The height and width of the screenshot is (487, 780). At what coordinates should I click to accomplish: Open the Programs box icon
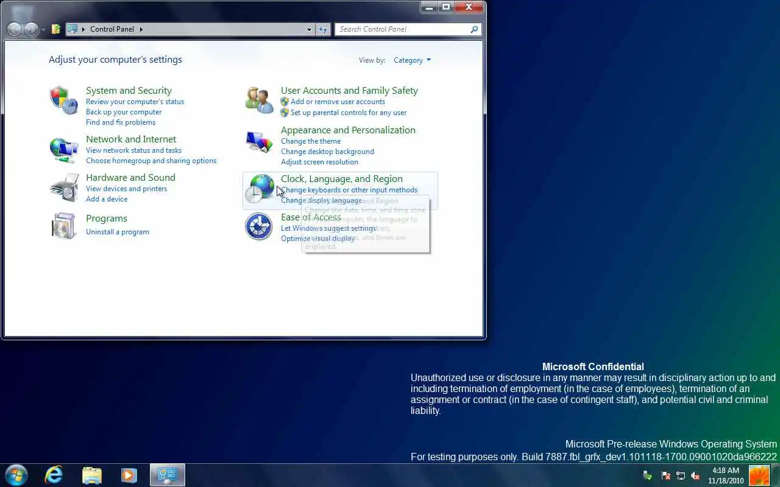tap(64, 226)
